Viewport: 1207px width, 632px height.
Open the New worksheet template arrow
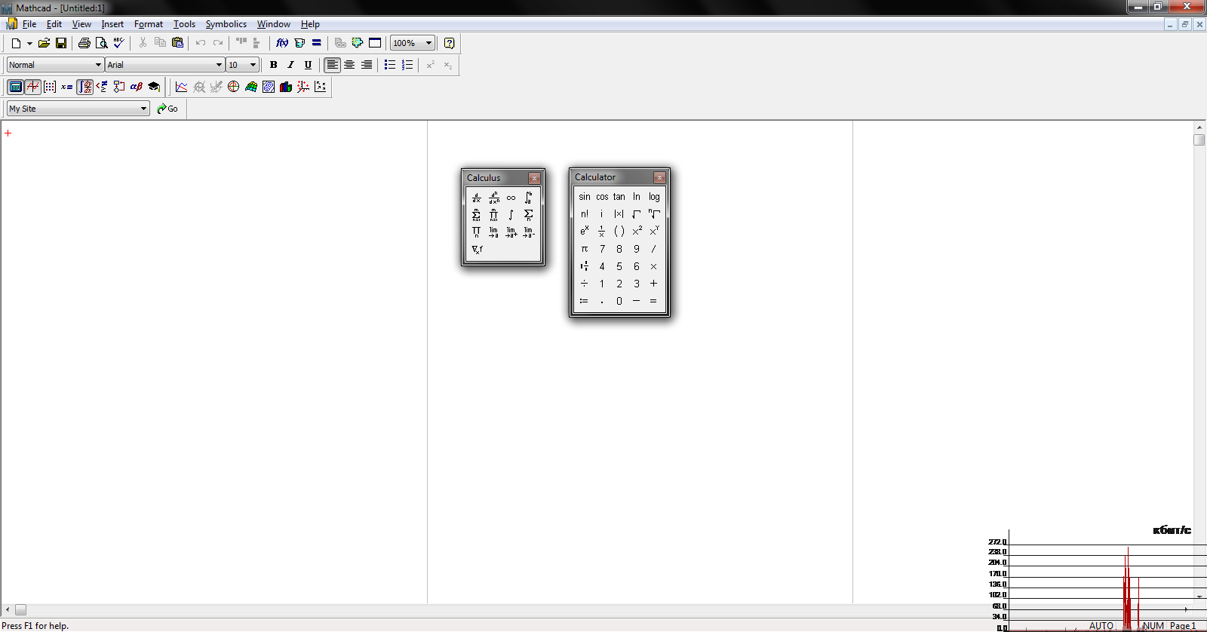pos(29,43)
